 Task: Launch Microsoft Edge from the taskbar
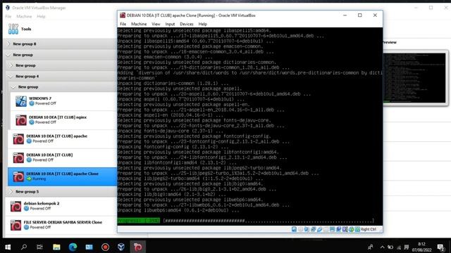point(73,247)
